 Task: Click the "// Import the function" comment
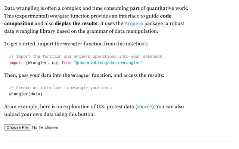pos(85,57)
